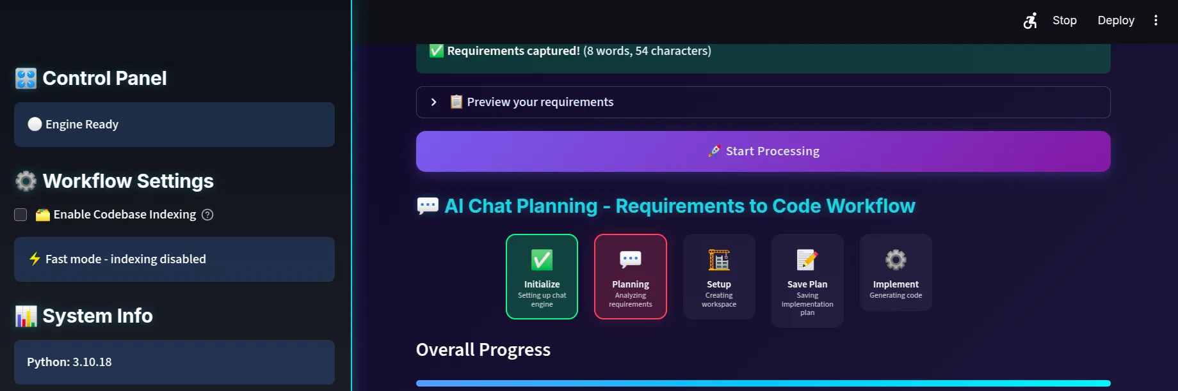Click the Fast mode indexing disabled notice
This screenshot has height=391, width=1178.
pyautogui.click(x=174, y=259)
